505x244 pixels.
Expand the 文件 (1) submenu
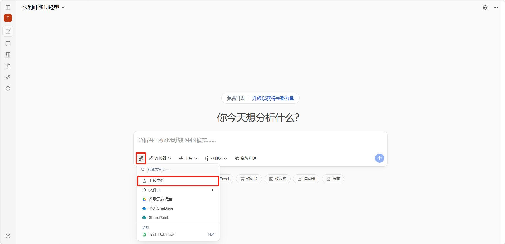pos(178,190)
